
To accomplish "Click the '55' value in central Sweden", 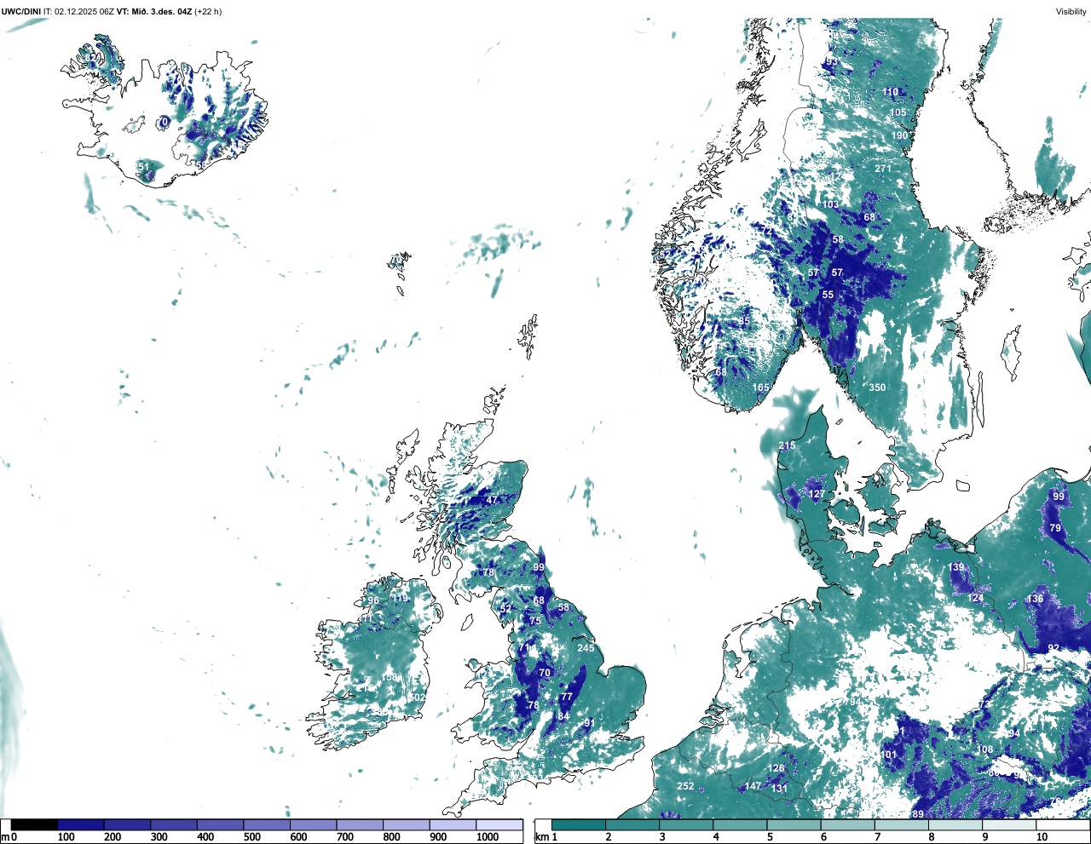I will pyautogui.click(x=828, y=295).
